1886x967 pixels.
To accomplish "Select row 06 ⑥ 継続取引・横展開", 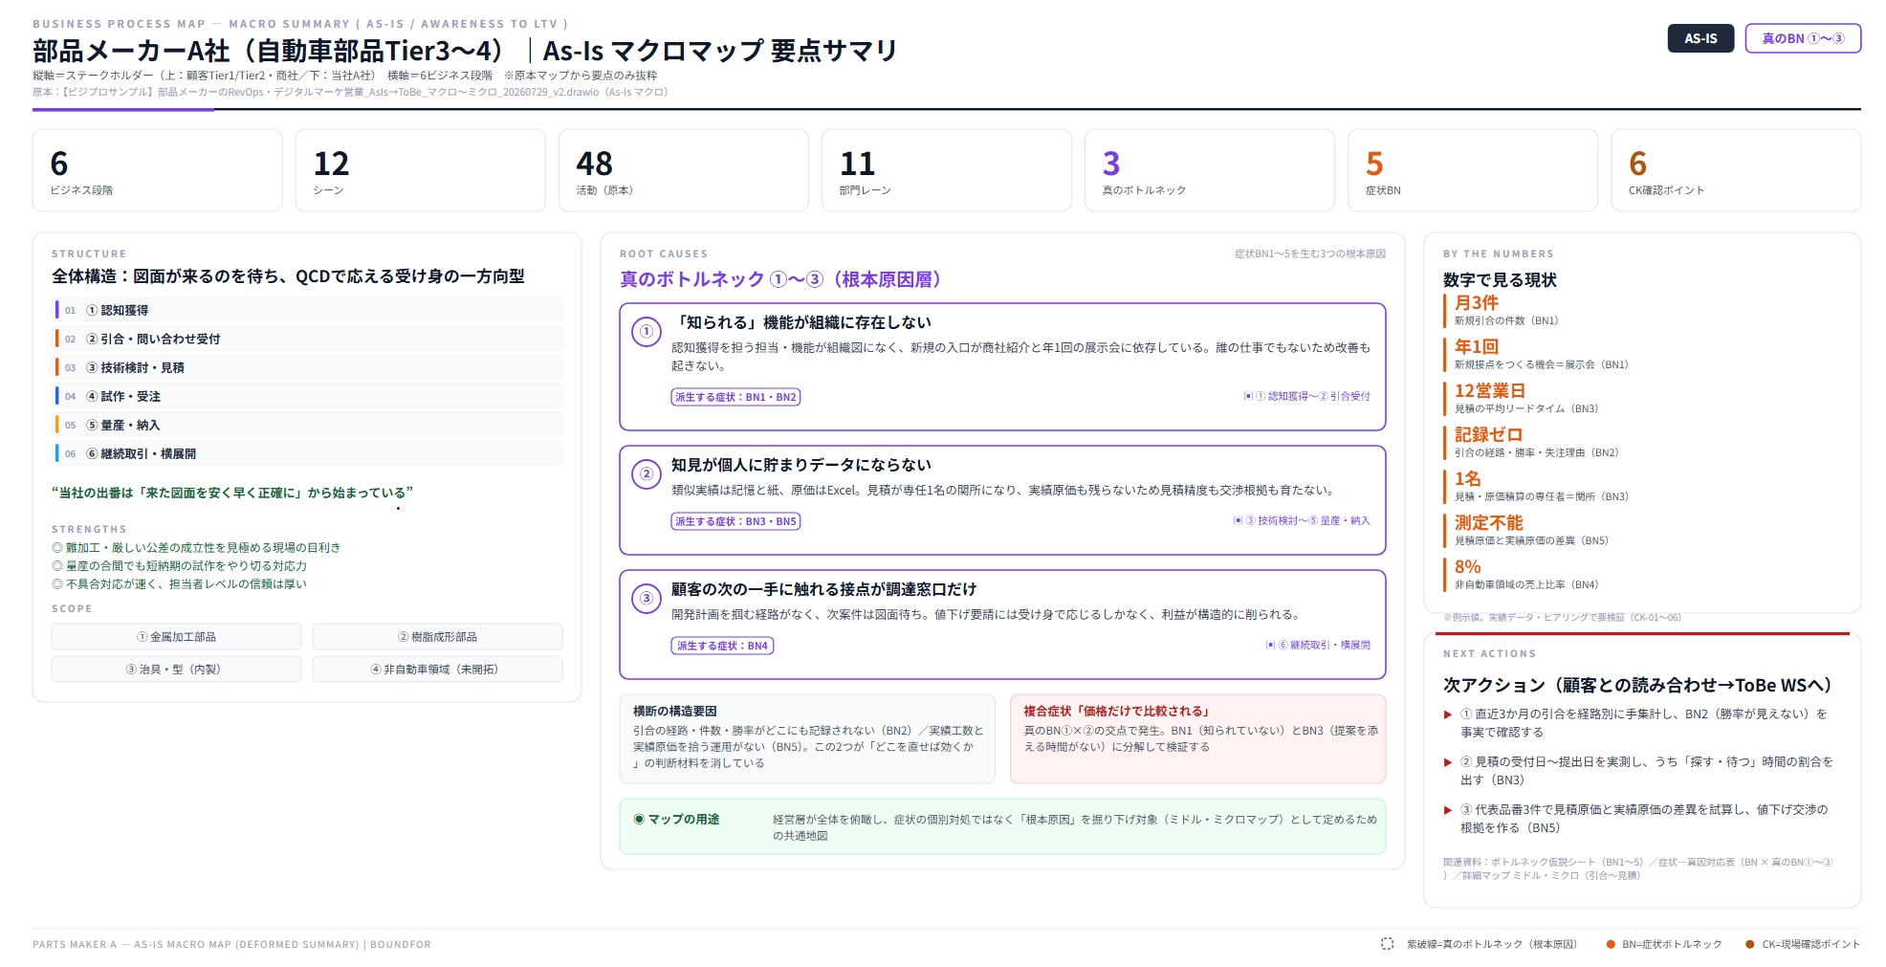I will tap(308, 453).
